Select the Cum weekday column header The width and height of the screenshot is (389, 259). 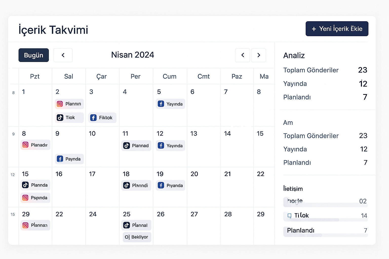click(x=169, y=76)
